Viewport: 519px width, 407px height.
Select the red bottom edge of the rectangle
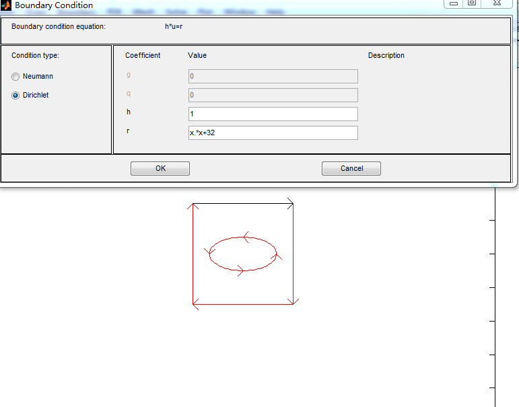[x=243, y=305]
